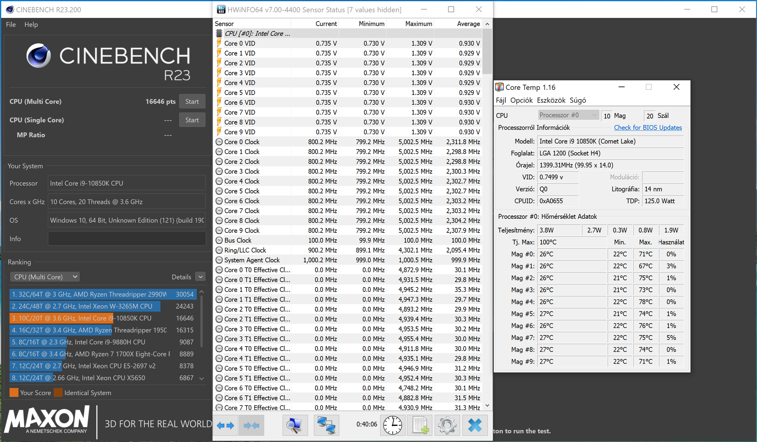The height and width of the screenshot is (442, 757).
Task: Reset HWiNFO elapsed time clock icon
Action: tap(392, 425)
